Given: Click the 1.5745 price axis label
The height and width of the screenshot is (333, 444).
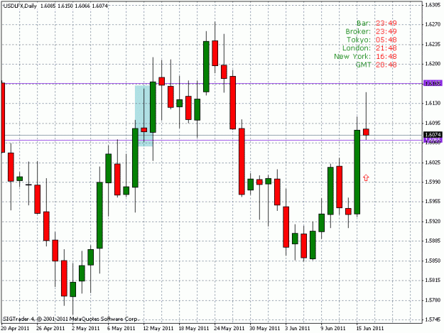Looking at the screenshot, I should tap(433, 320).
